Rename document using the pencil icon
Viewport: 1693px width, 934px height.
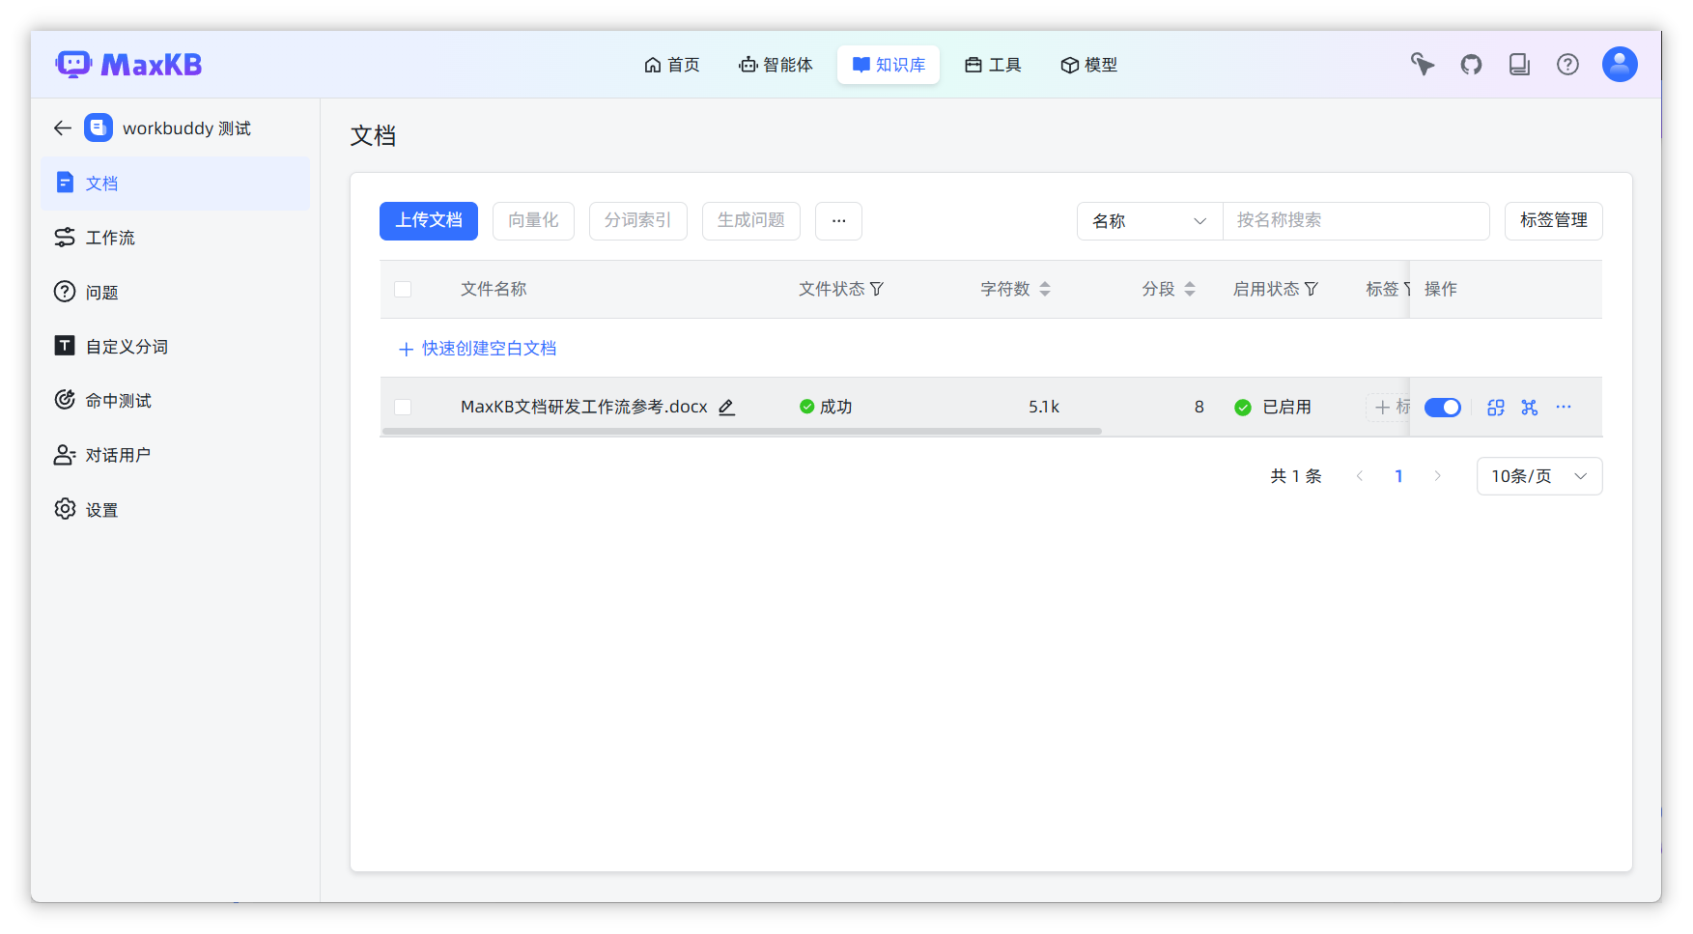(x=726, y=408)
